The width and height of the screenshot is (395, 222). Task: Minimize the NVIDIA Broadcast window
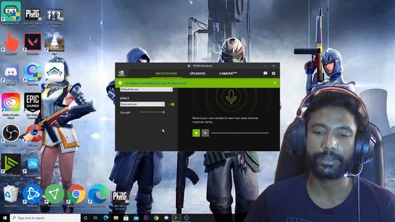pyautogui.click(x=265, y=66)
